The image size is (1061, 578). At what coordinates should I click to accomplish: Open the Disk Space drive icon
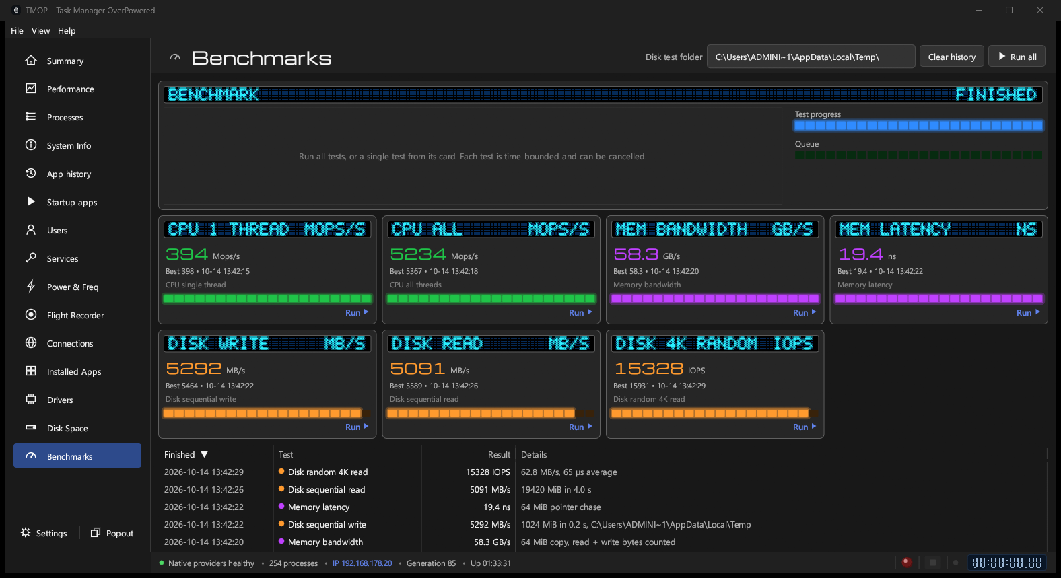31,428
